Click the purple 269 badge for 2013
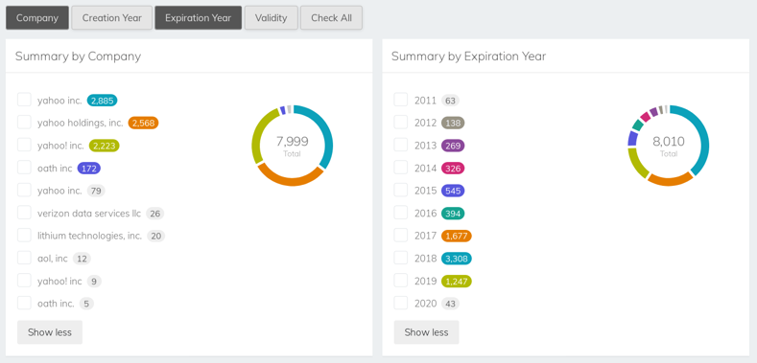The height and width of the screenshot is (363, 757). pos(453,146)
